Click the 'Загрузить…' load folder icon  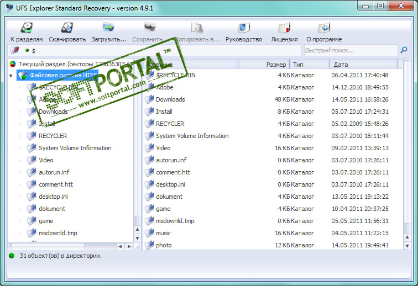(x=108, y=28)
